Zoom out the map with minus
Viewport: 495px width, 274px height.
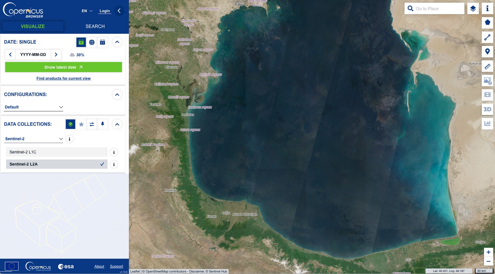(x=488, y=262)
